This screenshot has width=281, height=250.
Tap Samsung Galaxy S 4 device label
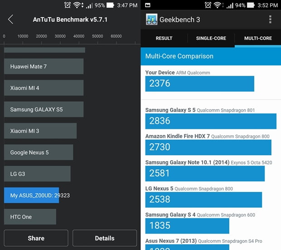(200, 215)
